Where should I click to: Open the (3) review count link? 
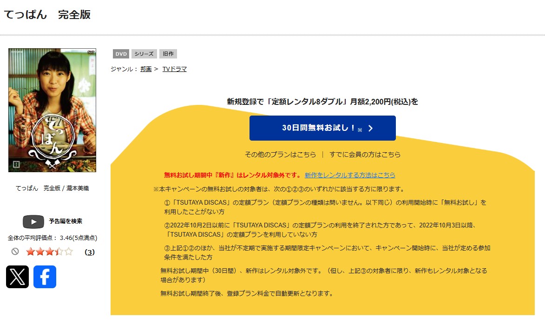point(90,252)
